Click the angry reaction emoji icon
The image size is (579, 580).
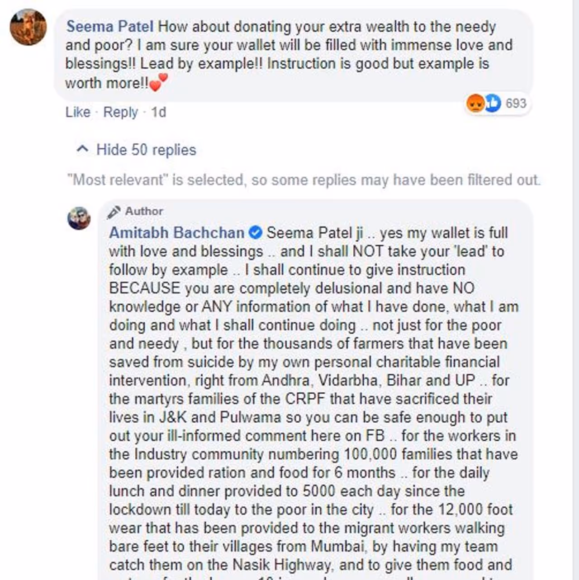click(475, 104)
